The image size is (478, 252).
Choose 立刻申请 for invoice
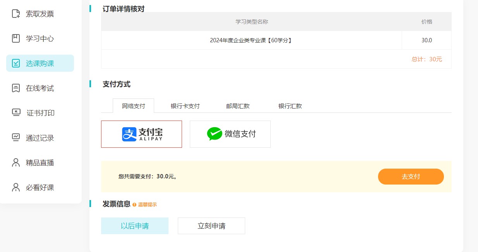tap(211, 226)
